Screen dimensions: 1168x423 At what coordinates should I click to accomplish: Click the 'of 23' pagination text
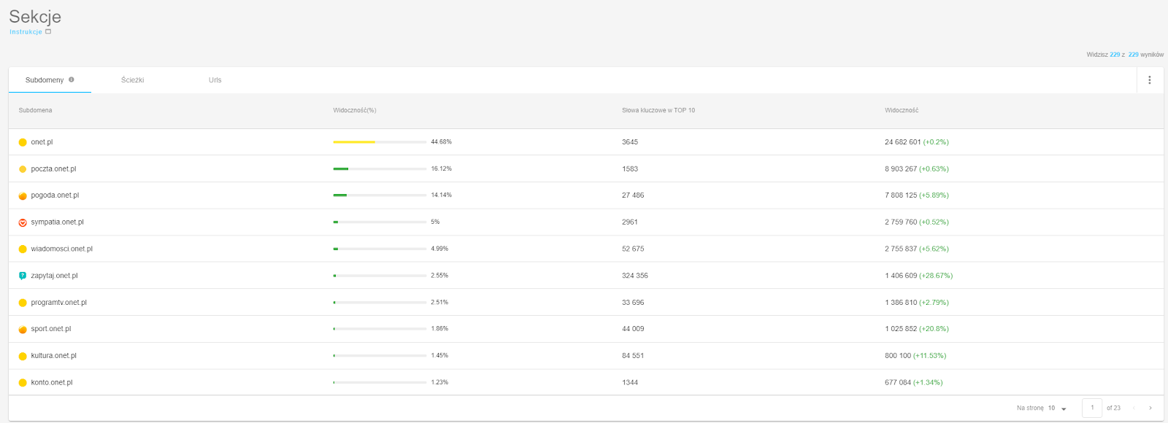click(x=1113, y=408)
